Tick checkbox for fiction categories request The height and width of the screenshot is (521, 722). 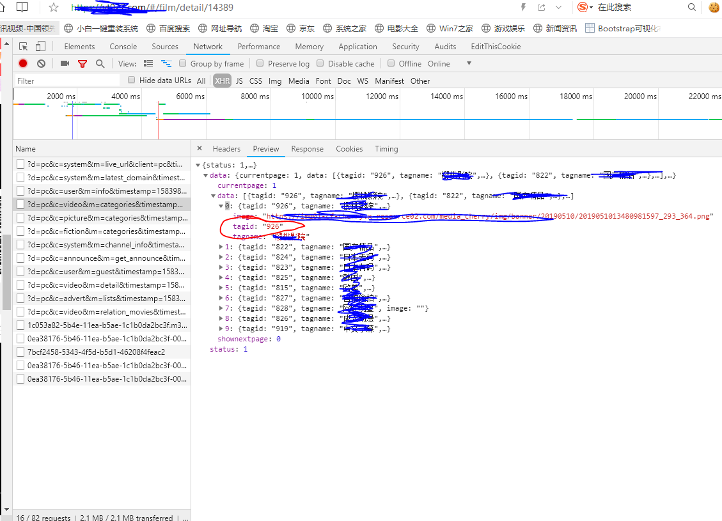pos(20,231)
